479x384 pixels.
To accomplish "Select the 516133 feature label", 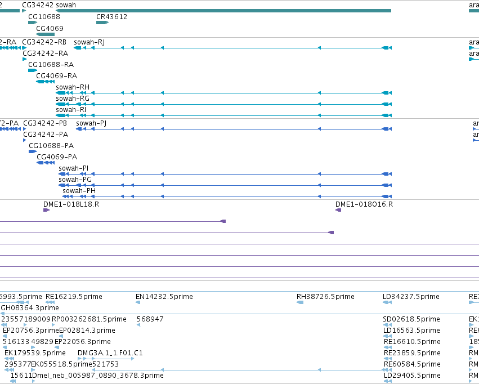I will 16,342.
